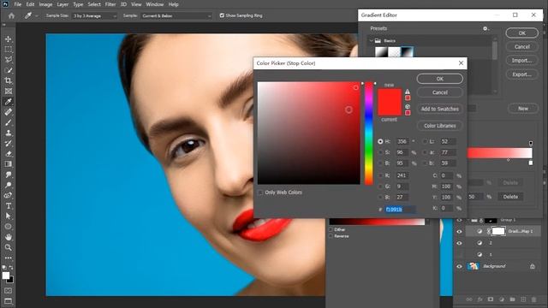The image size is (548, 308).
Task: Select the Frame tool
Action: (8, 92)
